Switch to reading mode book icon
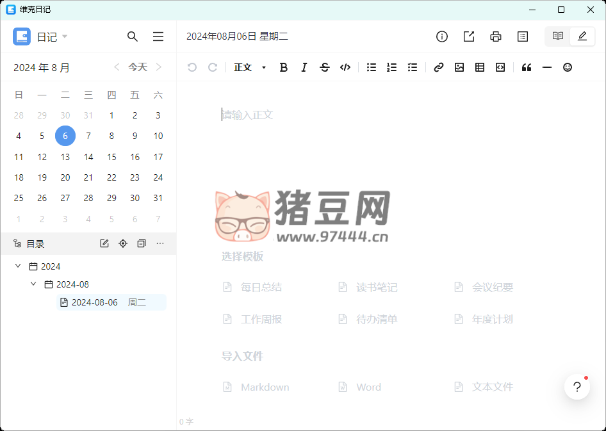This screenshot has width=606, height=431. tap(558, 37)
